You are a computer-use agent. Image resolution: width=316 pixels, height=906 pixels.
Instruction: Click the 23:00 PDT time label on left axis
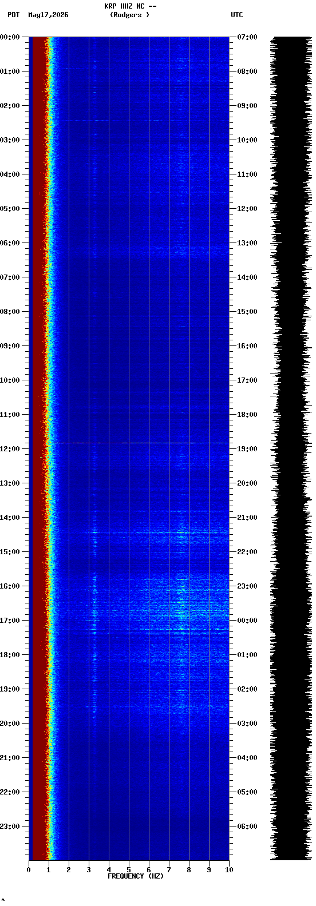click(10, 826)
